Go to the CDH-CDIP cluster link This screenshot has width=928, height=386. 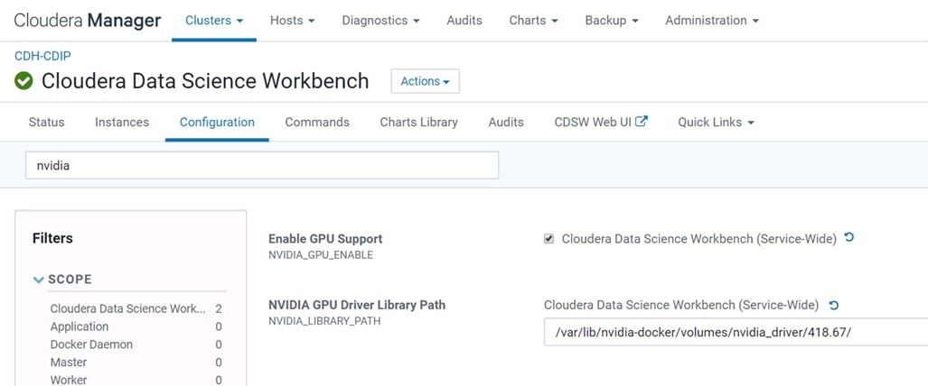coord(42,56)
